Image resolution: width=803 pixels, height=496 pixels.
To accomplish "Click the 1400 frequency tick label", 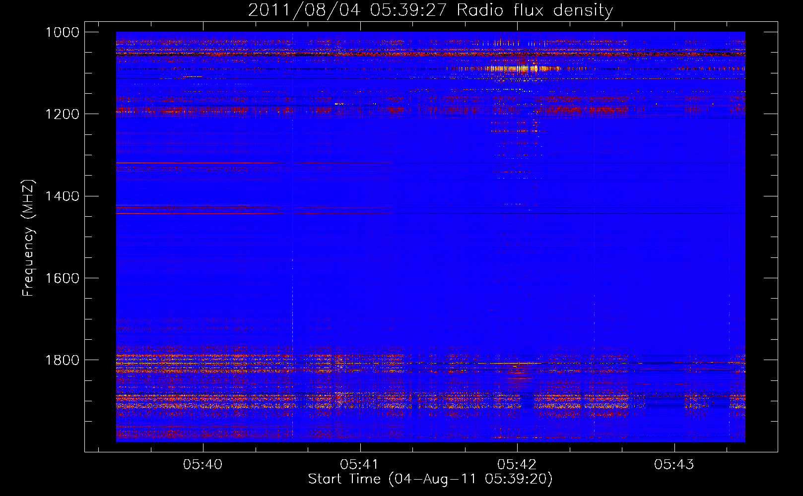I will pyautogui.click(x=63, y=196).
